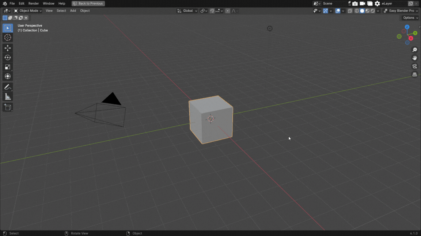Open the Object Mode dropdown
421x236 pixels.
pos(28,11)
